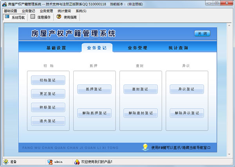235x167 pixels.
Task: Open 转移登记 registration
Action: (x=48, y=107)
